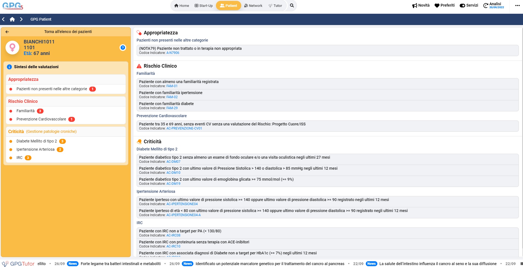The width and height of the screenshot is (523, 267).
Task: Open Preferiti favorites
Action: coord(445,5)
